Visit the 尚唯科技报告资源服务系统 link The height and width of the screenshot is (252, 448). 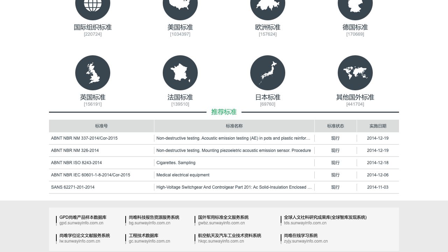(x=154, y=217)
